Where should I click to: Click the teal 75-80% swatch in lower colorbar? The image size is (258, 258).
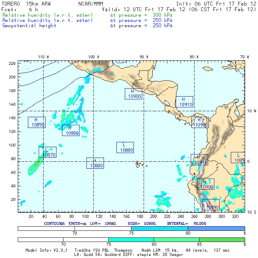131,240
